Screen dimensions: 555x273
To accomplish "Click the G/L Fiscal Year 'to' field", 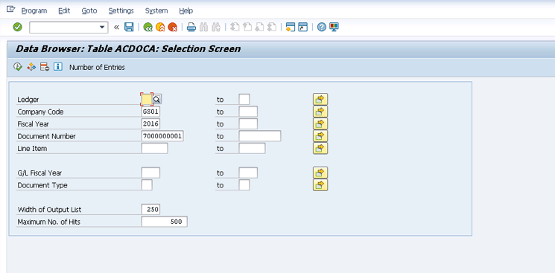I will 248,173.
